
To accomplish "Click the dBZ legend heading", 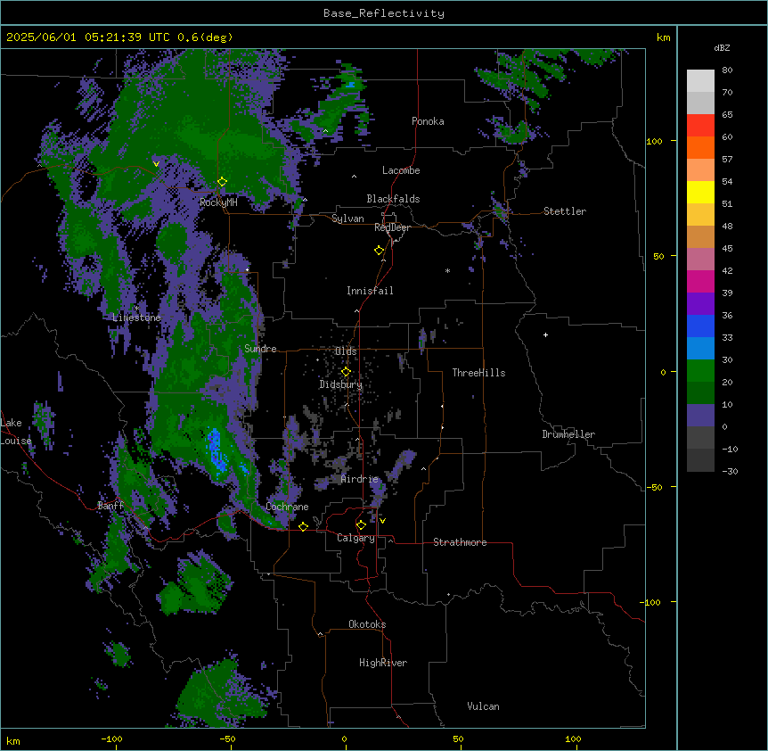I will [x=722, y=47].
